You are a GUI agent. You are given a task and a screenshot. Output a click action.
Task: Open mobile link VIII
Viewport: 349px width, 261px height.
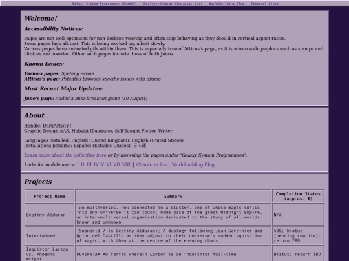pos(126,165)
